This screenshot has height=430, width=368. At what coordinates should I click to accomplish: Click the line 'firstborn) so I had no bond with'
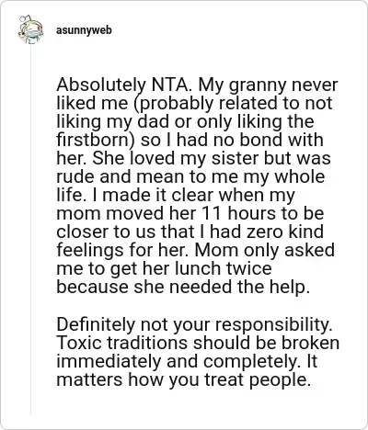(190, 140)
